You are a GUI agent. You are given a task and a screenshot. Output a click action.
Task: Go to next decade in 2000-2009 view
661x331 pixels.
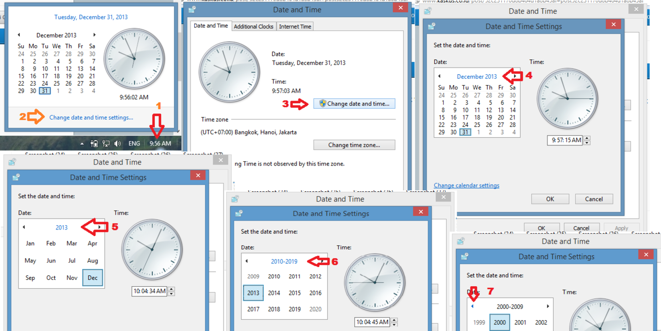(x=548, y=306)
